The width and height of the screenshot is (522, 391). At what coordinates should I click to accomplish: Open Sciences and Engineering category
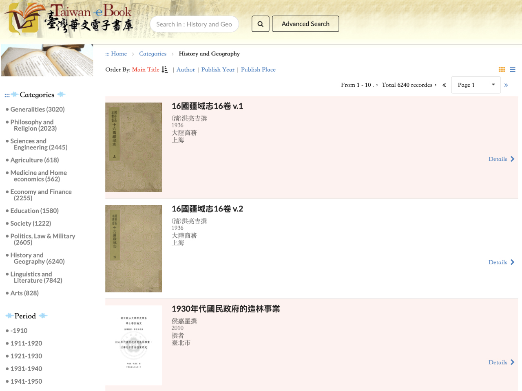coord(39,144)
